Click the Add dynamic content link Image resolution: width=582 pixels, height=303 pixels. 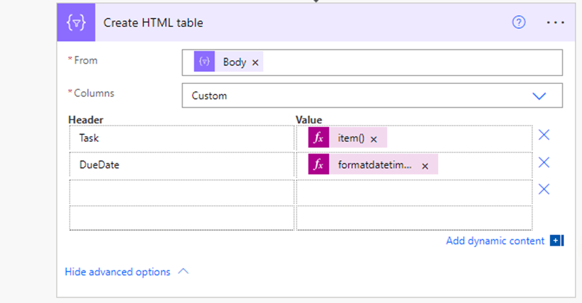click(495, 241)
